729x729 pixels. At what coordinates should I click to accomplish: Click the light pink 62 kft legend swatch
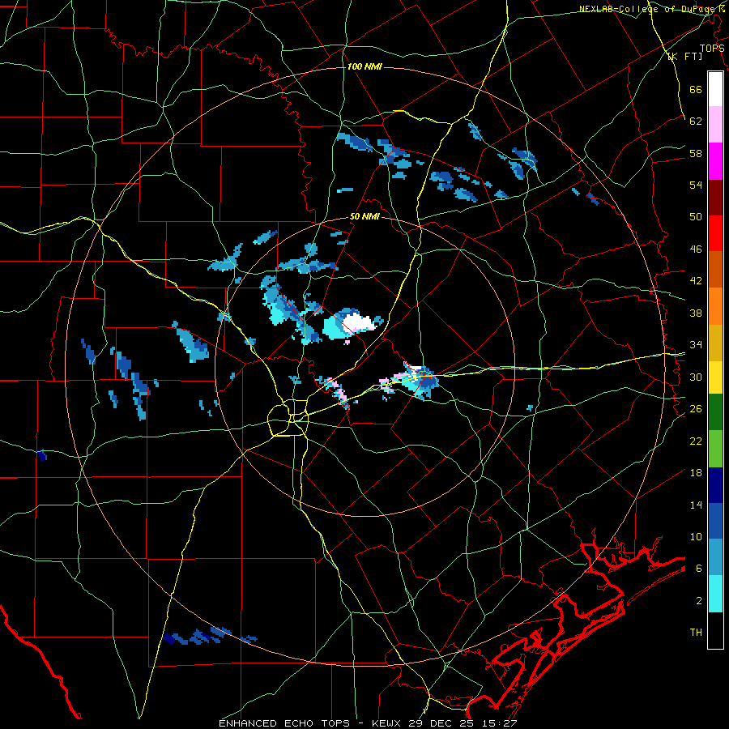pyautogui.click(x=715, y=125)
